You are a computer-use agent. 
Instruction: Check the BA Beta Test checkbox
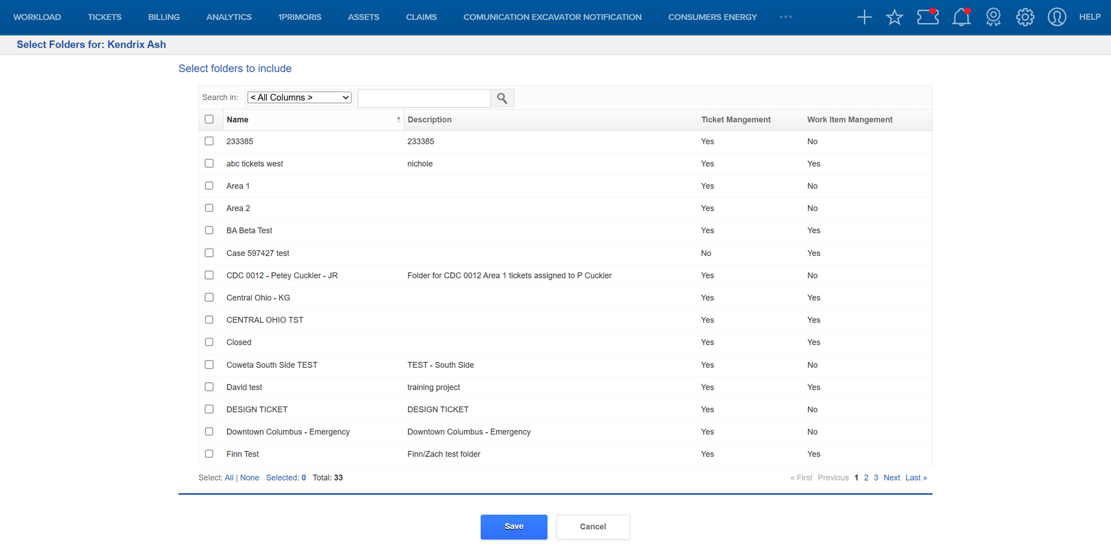tap(209, 230)
